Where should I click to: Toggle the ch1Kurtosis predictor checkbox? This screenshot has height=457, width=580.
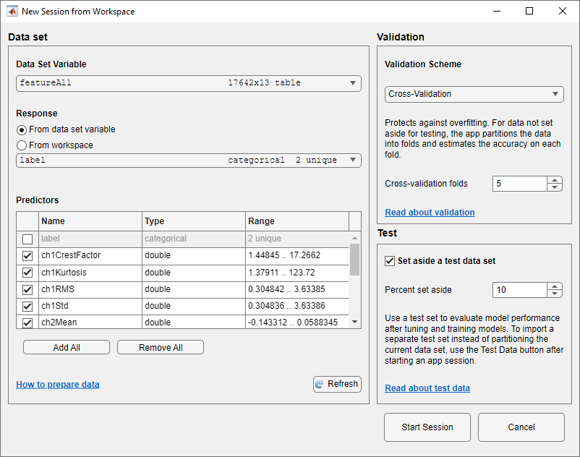pos(27,272)
